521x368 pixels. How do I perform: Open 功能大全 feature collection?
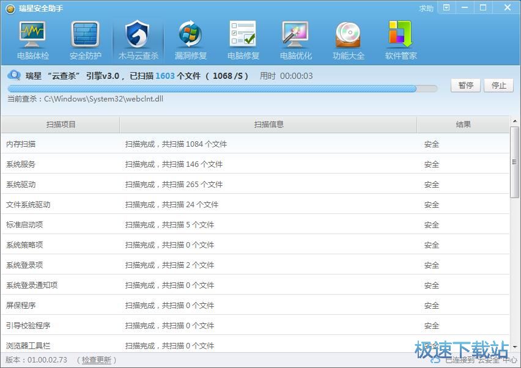[x=347, y=39]
